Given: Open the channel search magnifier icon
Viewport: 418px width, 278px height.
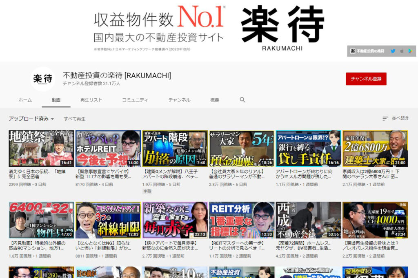Looking at the screenshot, I should point(242,99).
